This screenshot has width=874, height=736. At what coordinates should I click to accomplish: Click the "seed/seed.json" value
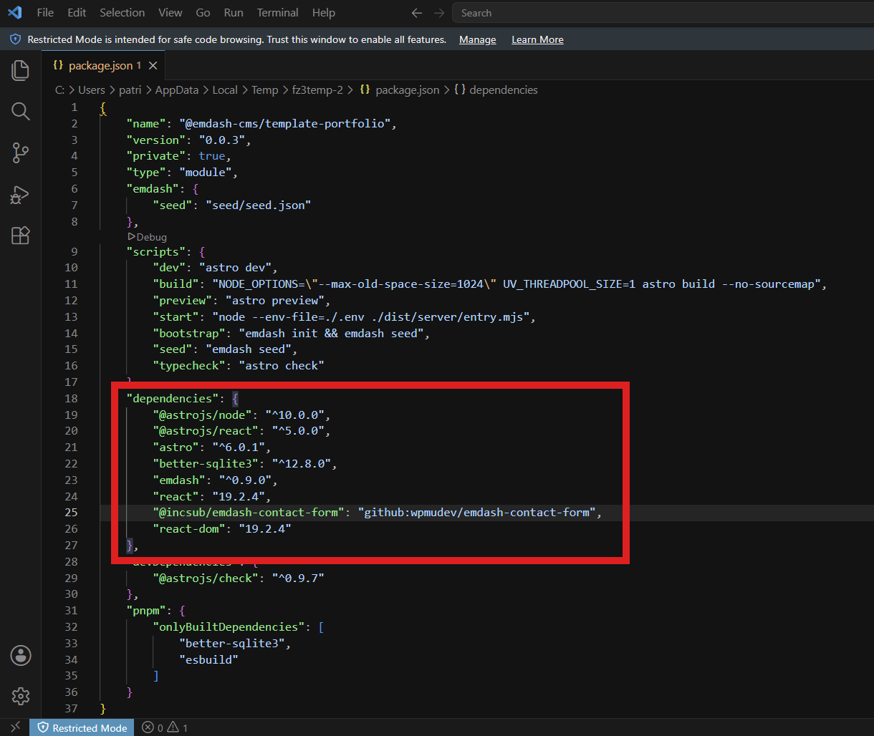[258, 205]
